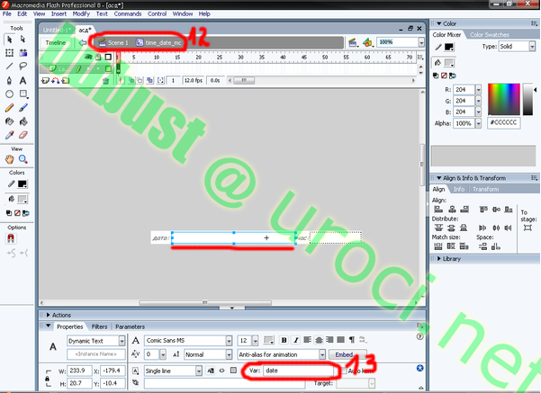Viewport: 541px width, 393px height.
Task: Click the stroke color swatch in Tools
Action: 23,184
